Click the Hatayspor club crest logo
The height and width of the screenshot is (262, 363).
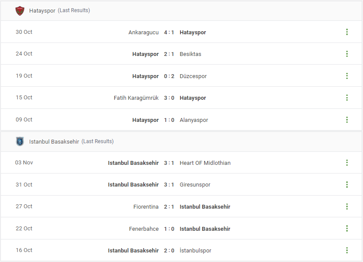[x=20, y=11]
